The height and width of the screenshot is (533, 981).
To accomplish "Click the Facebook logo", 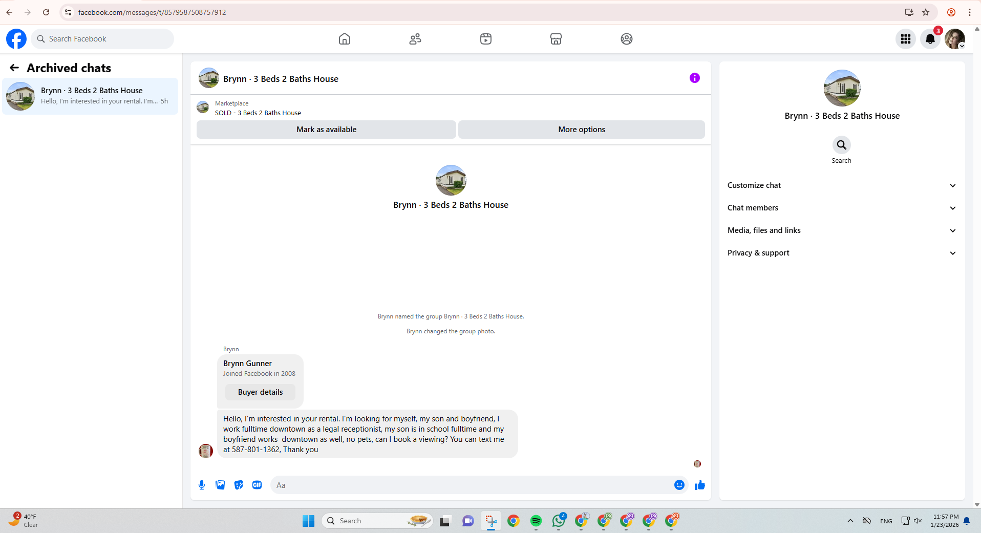I will click(x=16, y=39).
